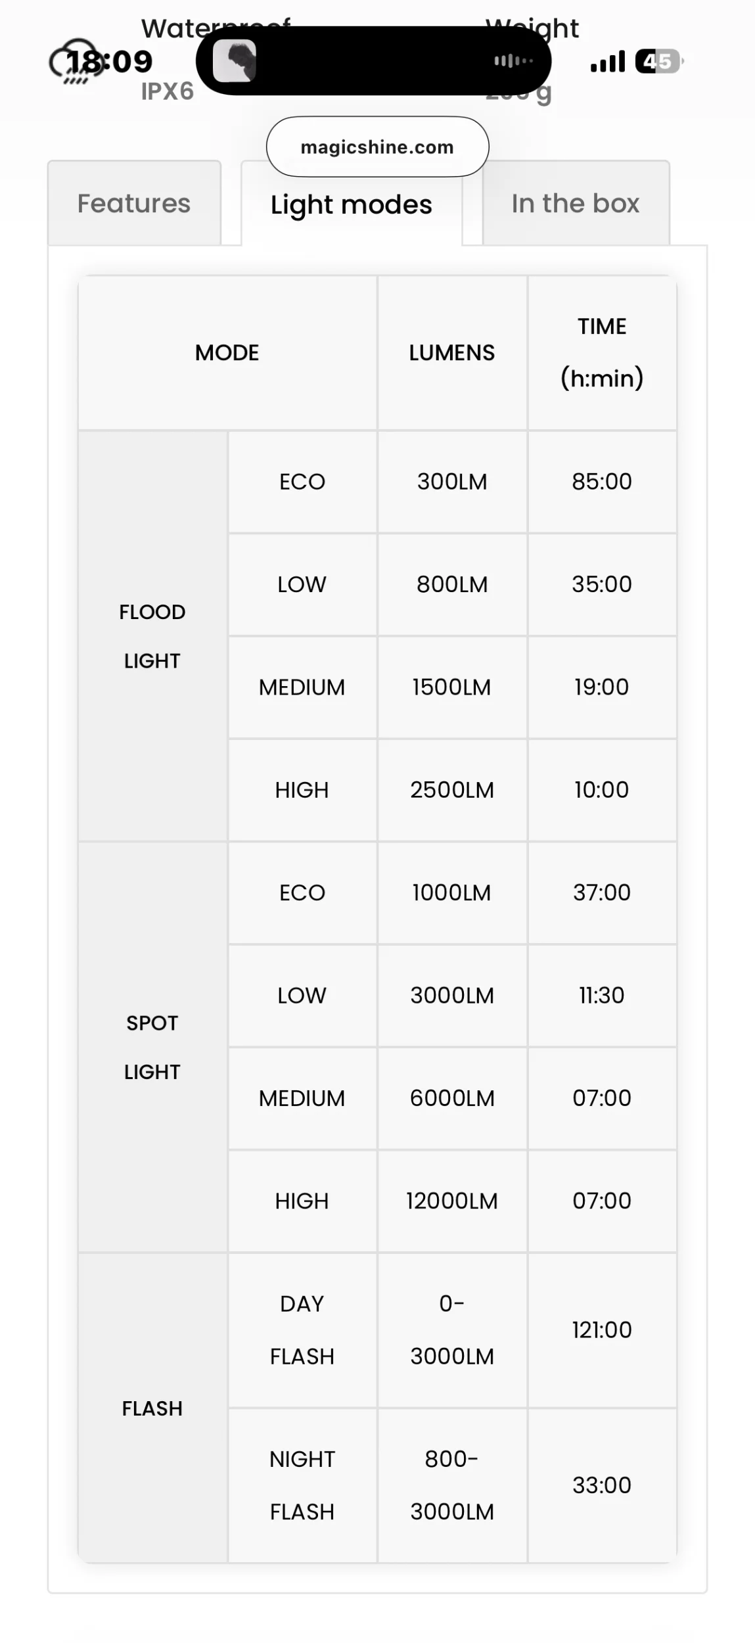Select the NIGHT FLASH mode cell
Viewport: 755px width, 1643px height.
302,1485
